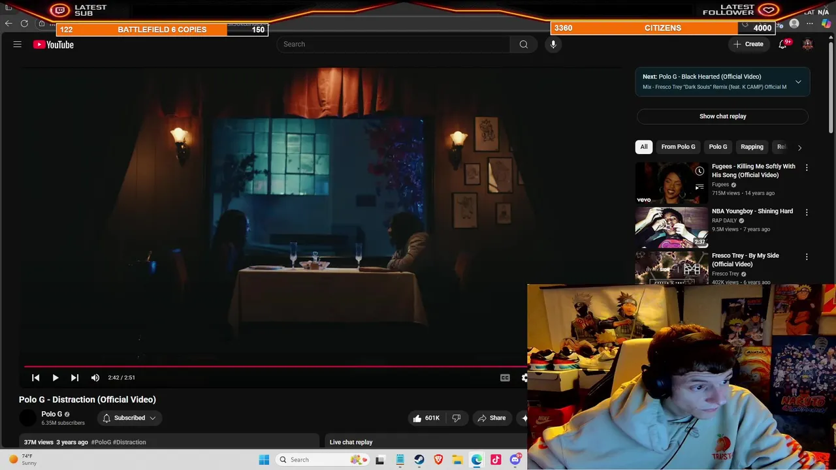Image resolution: width=836 pixels, height=470 pixels.
Task: Go back in the browser
Action: pos(8,23)
